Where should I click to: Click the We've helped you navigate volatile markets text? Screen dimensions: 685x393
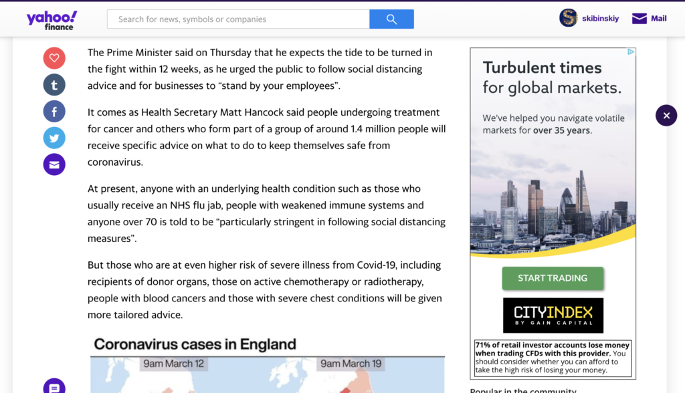coord(553,124)
